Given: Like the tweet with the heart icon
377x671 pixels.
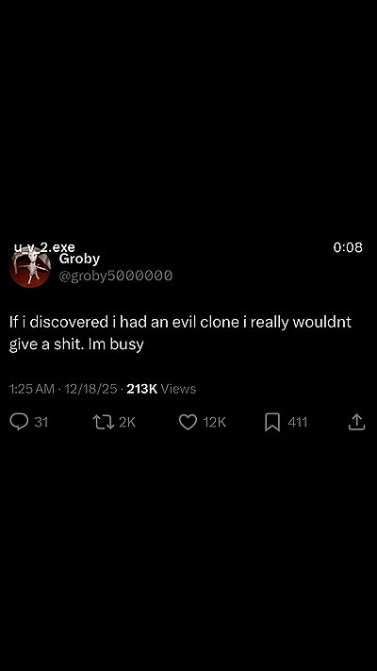Looking at the screenshot, I should pos(188,422).
